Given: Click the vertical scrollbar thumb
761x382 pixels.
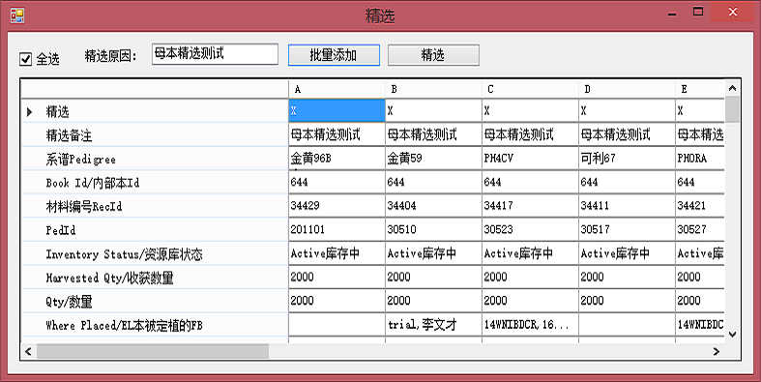Looking at the screenshot, I should coord(732,109).
